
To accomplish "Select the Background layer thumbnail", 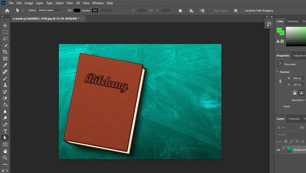I will tap(287, 150).
